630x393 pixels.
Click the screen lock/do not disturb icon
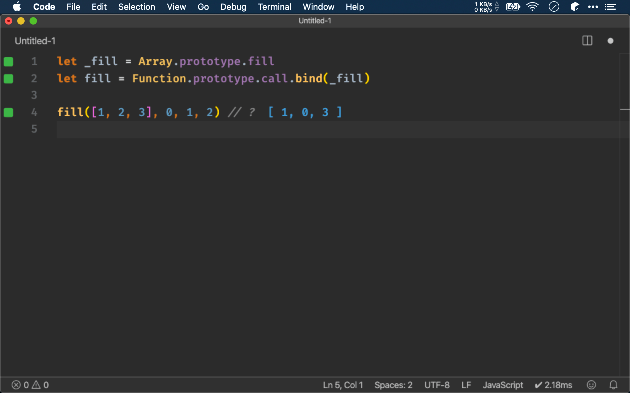coord(554,6)
